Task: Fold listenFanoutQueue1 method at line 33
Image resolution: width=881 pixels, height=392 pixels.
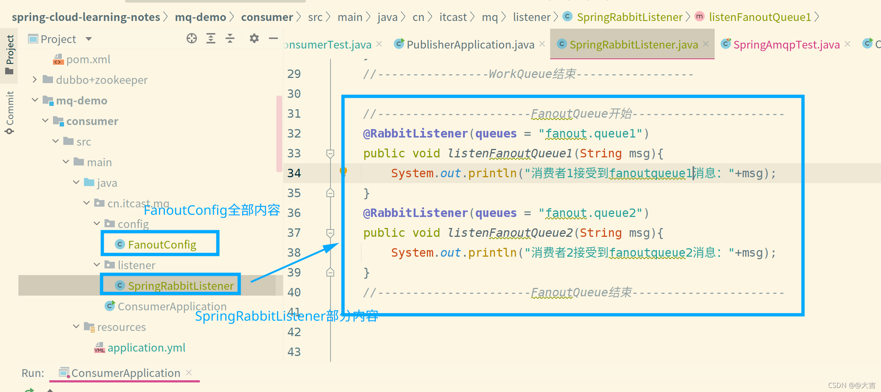Action: point(330,153)
